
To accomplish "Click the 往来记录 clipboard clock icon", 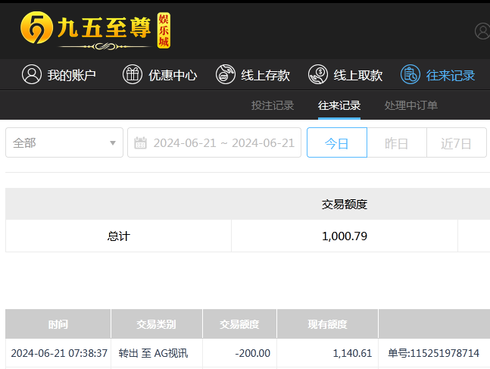I will (410, 74).
